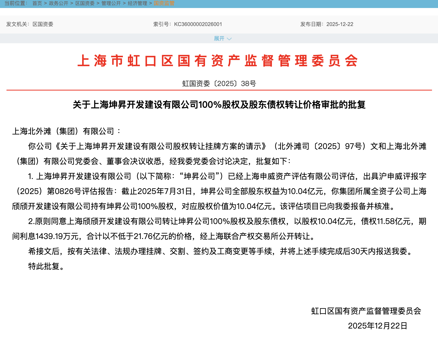438x338 pixels.
Task: Click the red header 上海市虹口区国有资产监督管理委员会
Action: point(218,61)
